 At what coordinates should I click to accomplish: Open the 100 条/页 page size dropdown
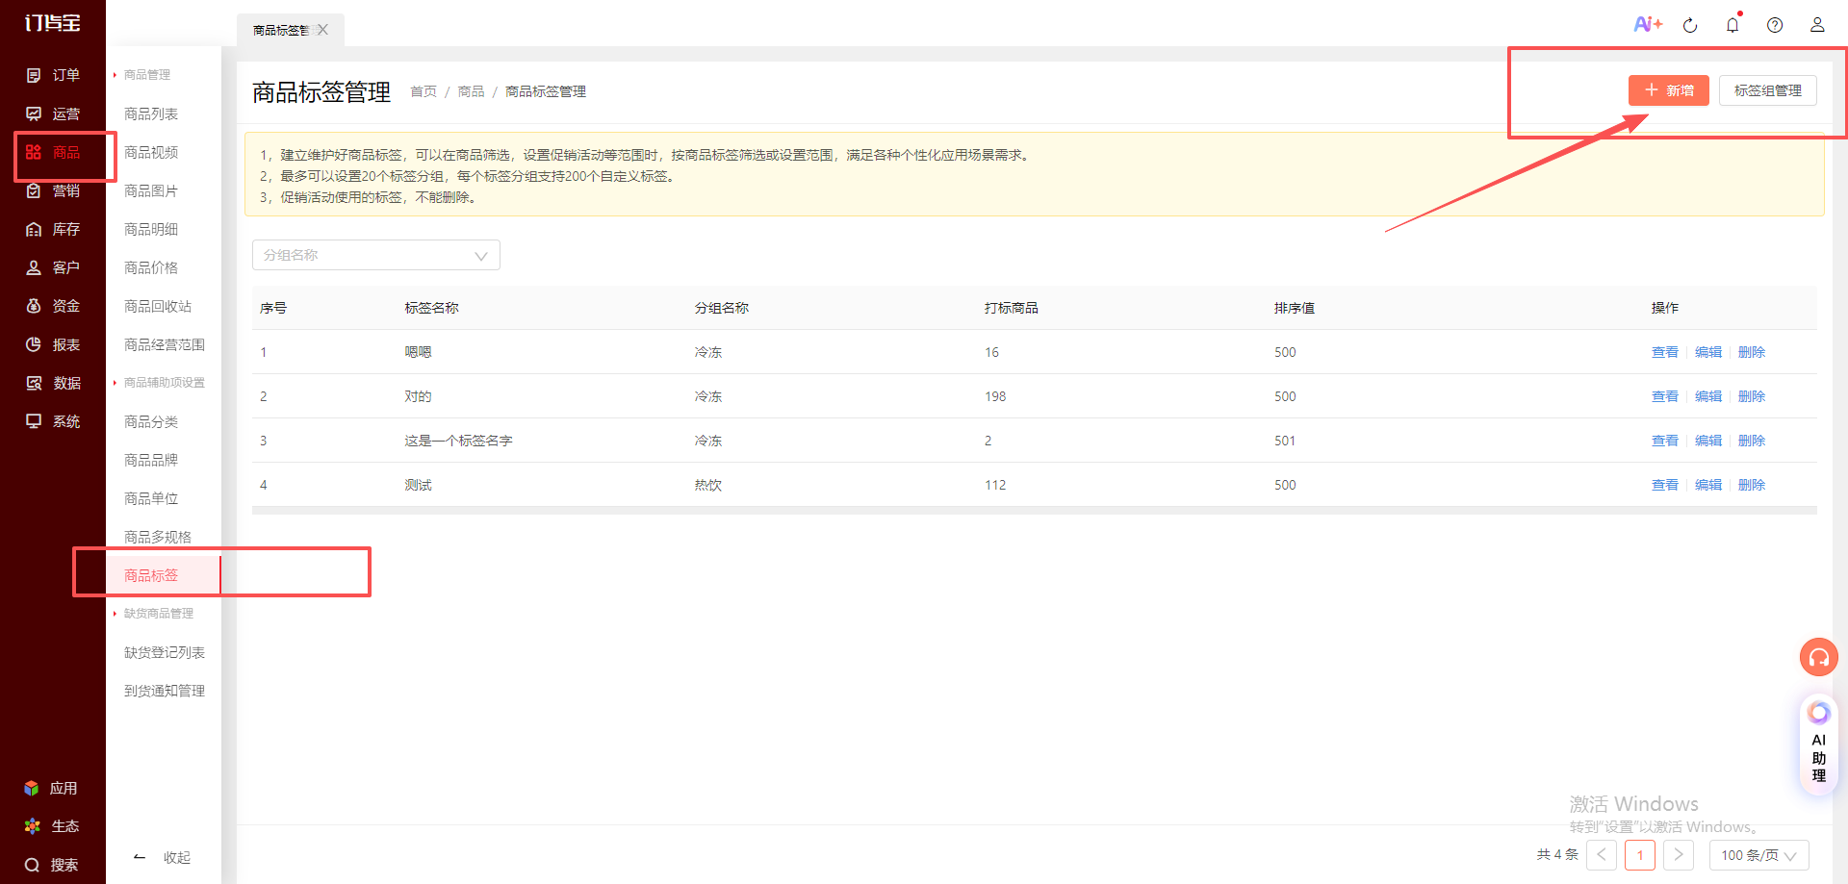[1758, 855]
